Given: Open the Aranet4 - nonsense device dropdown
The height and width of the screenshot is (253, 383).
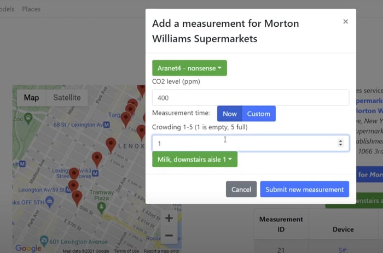Looking at the screenshot, I should pos(189,68).
